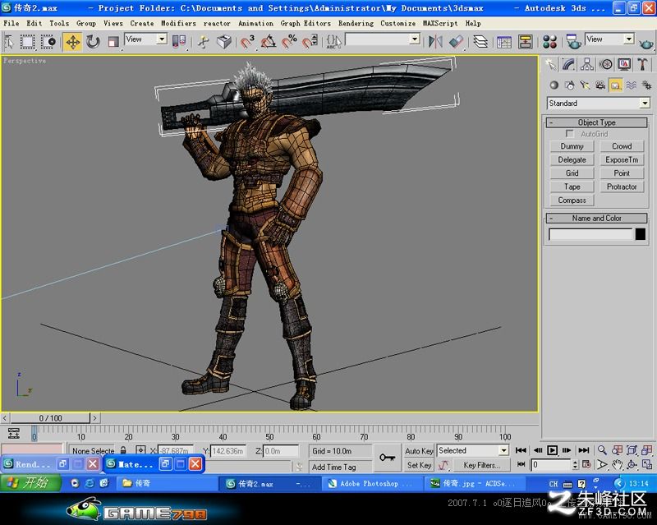Select the Helpers category icon
The height and width of the screenshot is (525, 657).
[615, 85]
